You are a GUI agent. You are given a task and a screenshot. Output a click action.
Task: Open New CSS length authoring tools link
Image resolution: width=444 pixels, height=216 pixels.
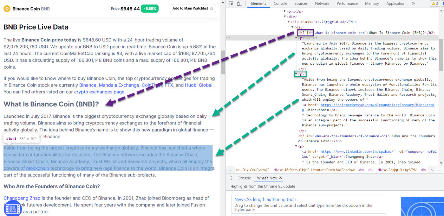tap(265, 199)
